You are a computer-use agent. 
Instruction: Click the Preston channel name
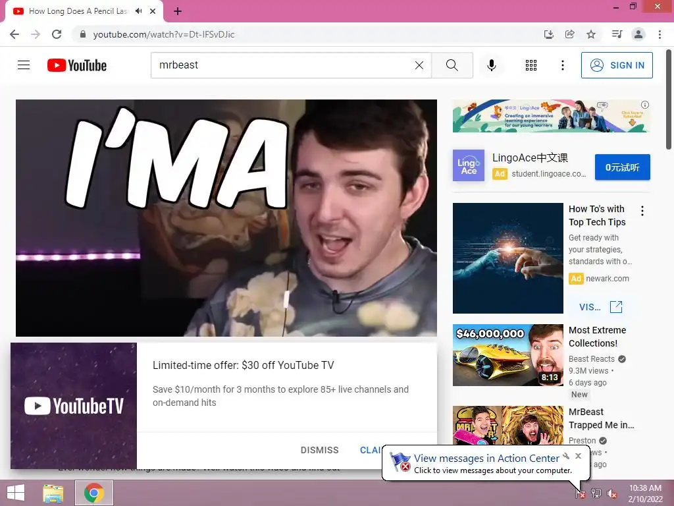(582, 441)
